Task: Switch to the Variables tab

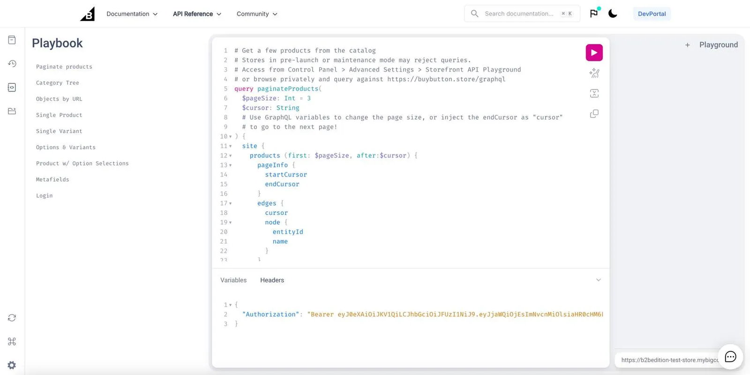Action: point(233,280)
